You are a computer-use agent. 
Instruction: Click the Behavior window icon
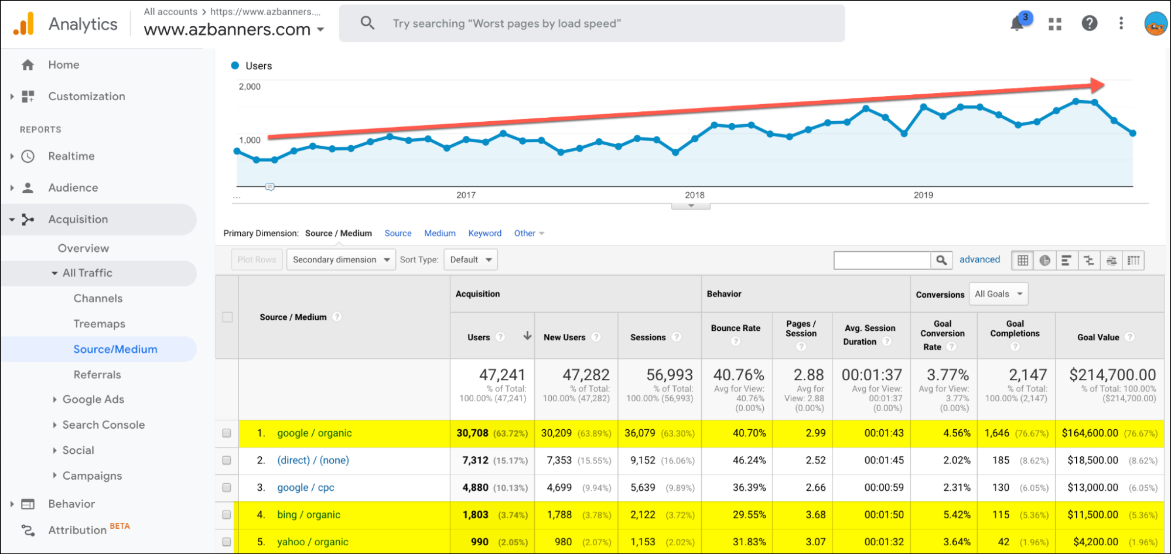pos(28,504)
